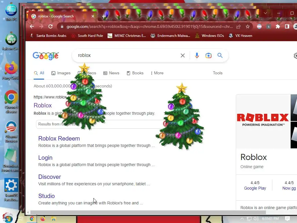Show hidden tray icons chevron
This screenshot has height=223, width=297.
(242, 219)
